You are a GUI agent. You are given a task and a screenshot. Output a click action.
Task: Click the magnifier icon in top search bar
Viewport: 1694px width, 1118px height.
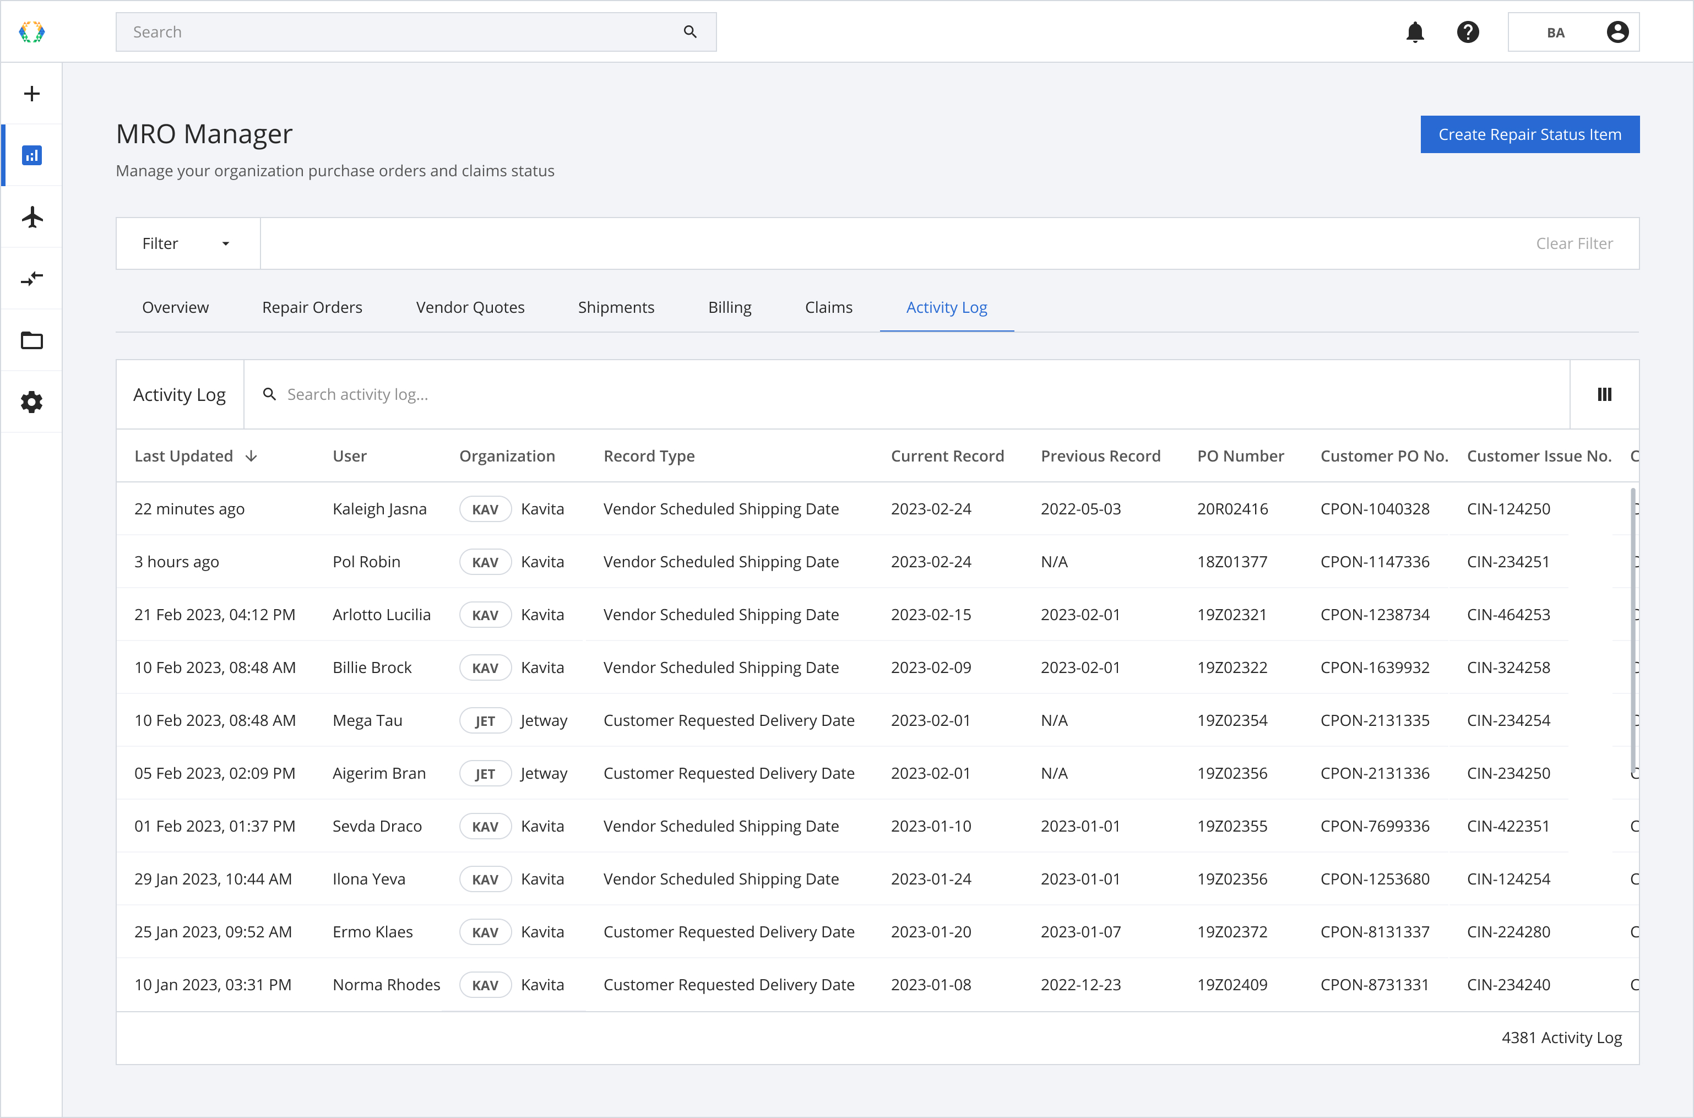click(x=689, y=31)
